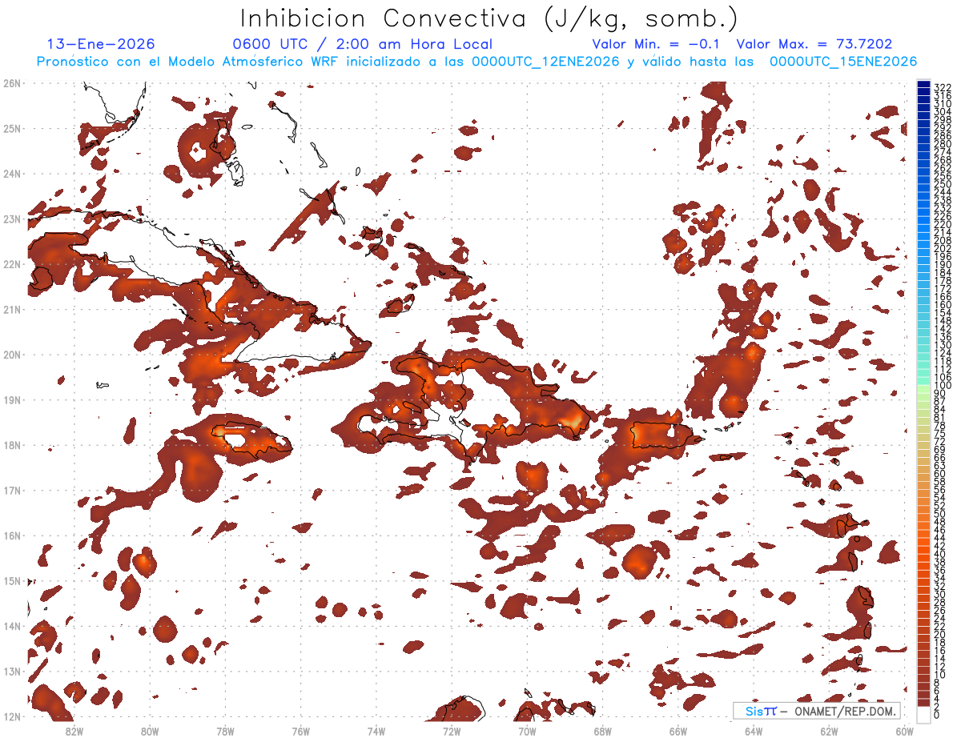Click the 15N latitude label

(12, 580)
